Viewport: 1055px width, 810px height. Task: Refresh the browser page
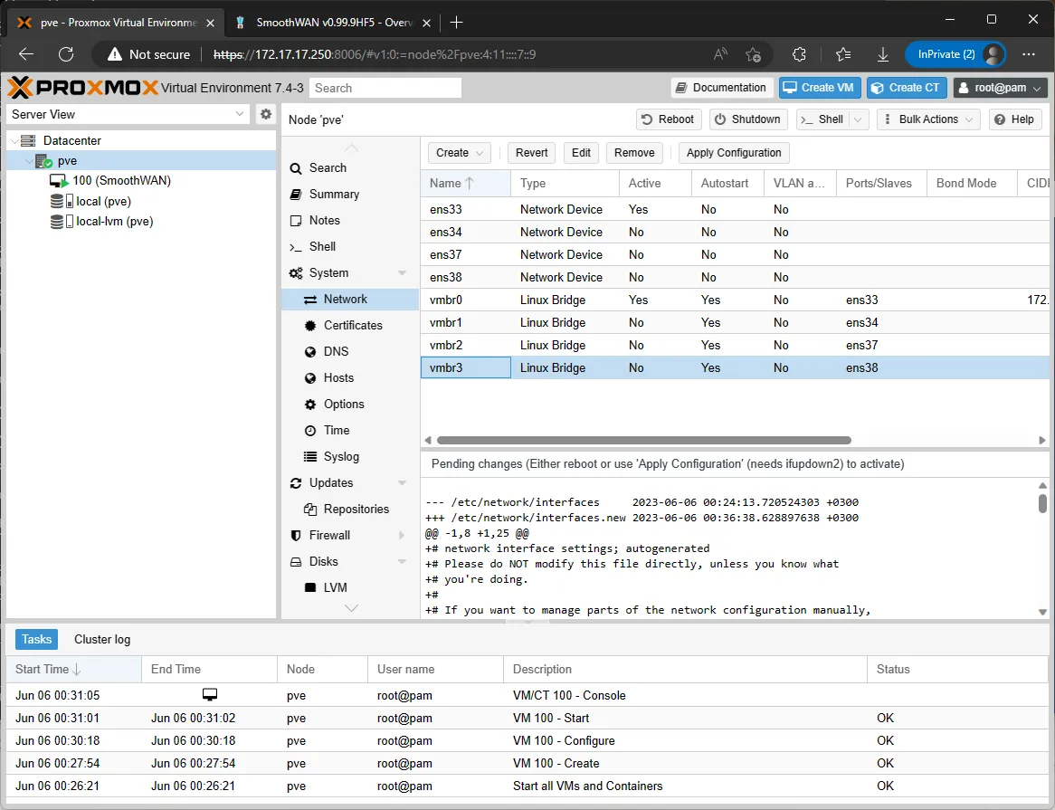pos(66,54)
